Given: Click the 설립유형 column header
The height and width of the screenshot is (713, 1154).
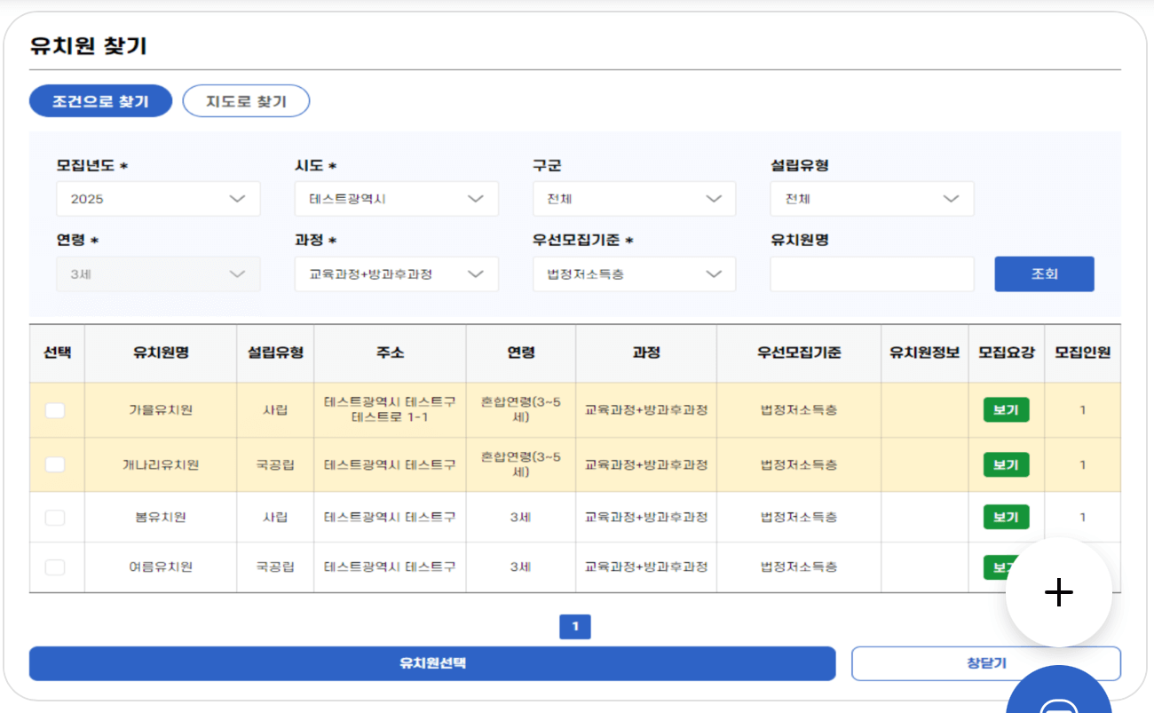Looking at the screenshot, I should [275, 353].
